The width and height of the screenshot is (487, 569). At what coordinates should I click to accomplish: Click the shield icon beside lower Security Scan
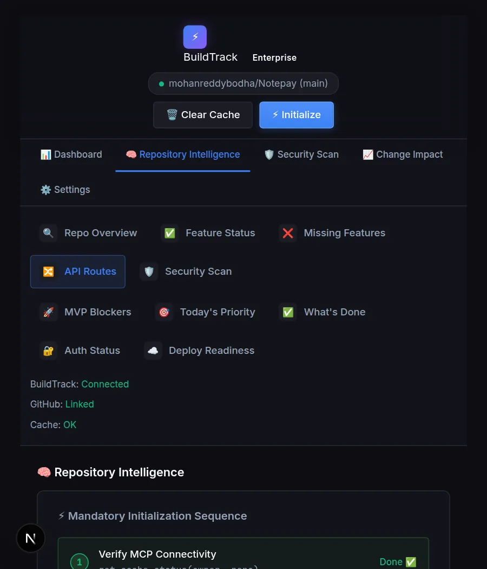[x=149, y=271]
